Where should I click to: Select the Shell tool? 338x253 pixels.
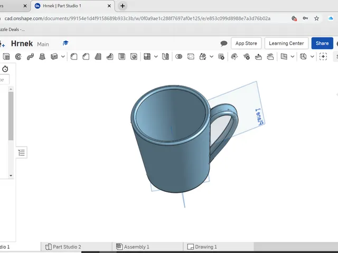coord(121,56)
